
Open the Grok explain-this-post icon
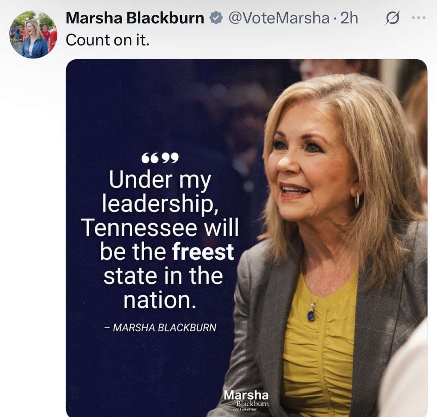click(393, 18)
